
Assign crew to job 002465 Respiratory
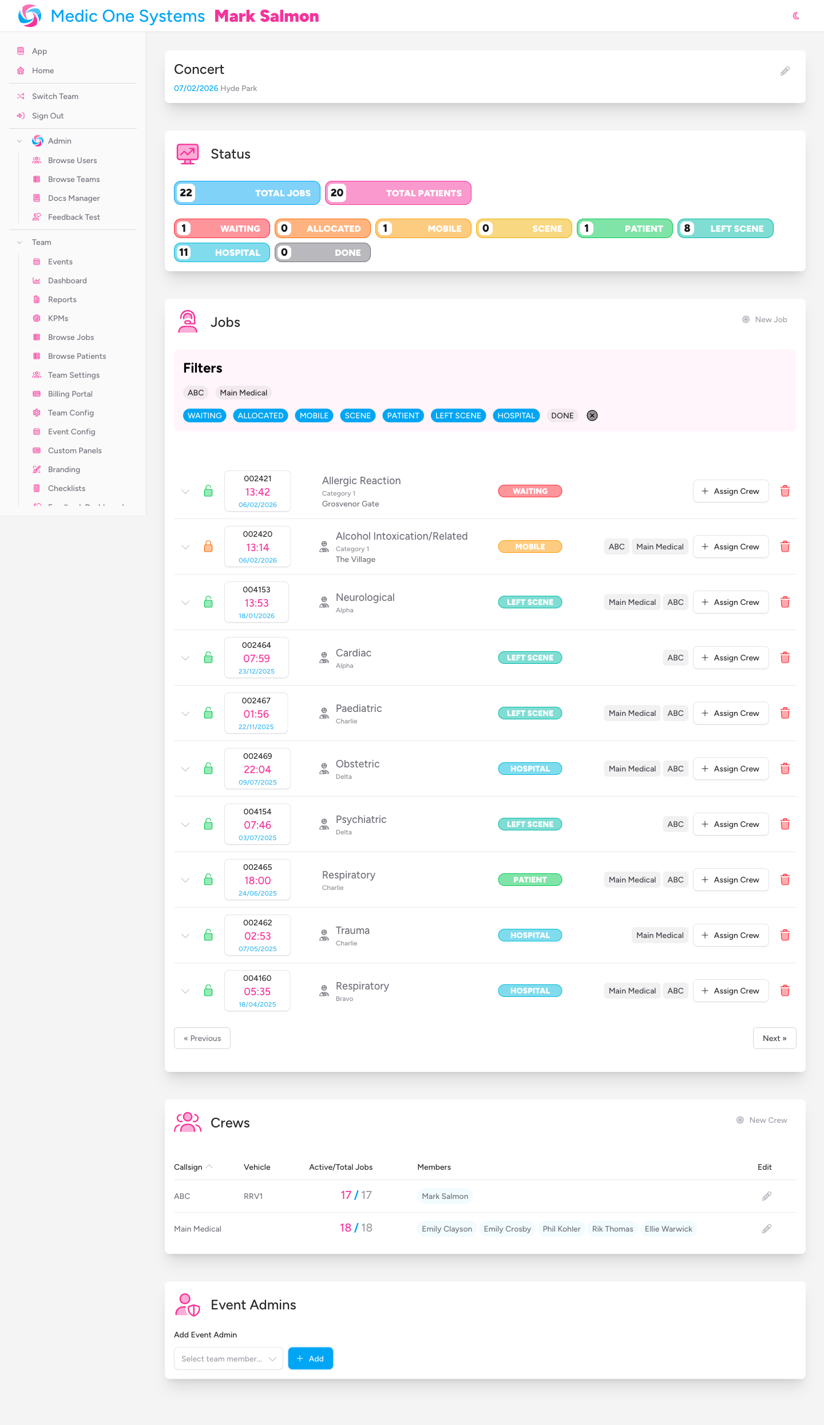pos(731,880)
